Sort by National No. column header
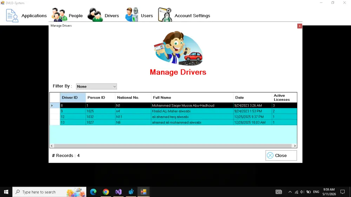The width and height of the screenshot is (351, 197). (x=133, y=97)
